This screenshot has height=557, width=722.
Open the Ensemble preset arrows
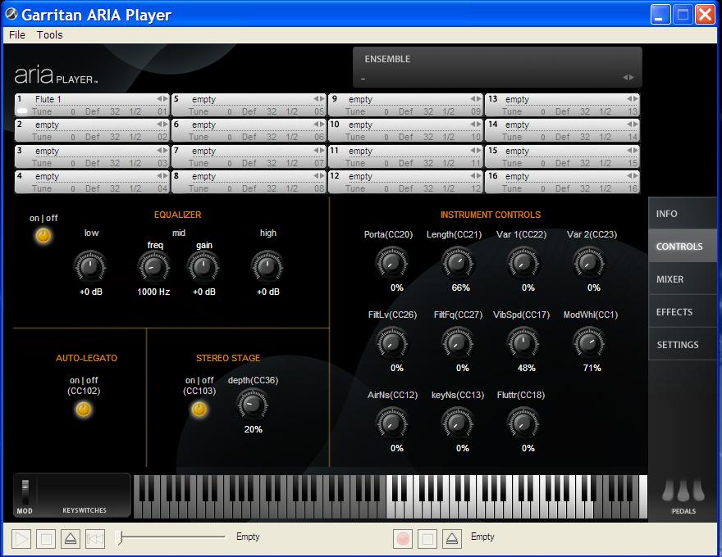pos(628,78)
